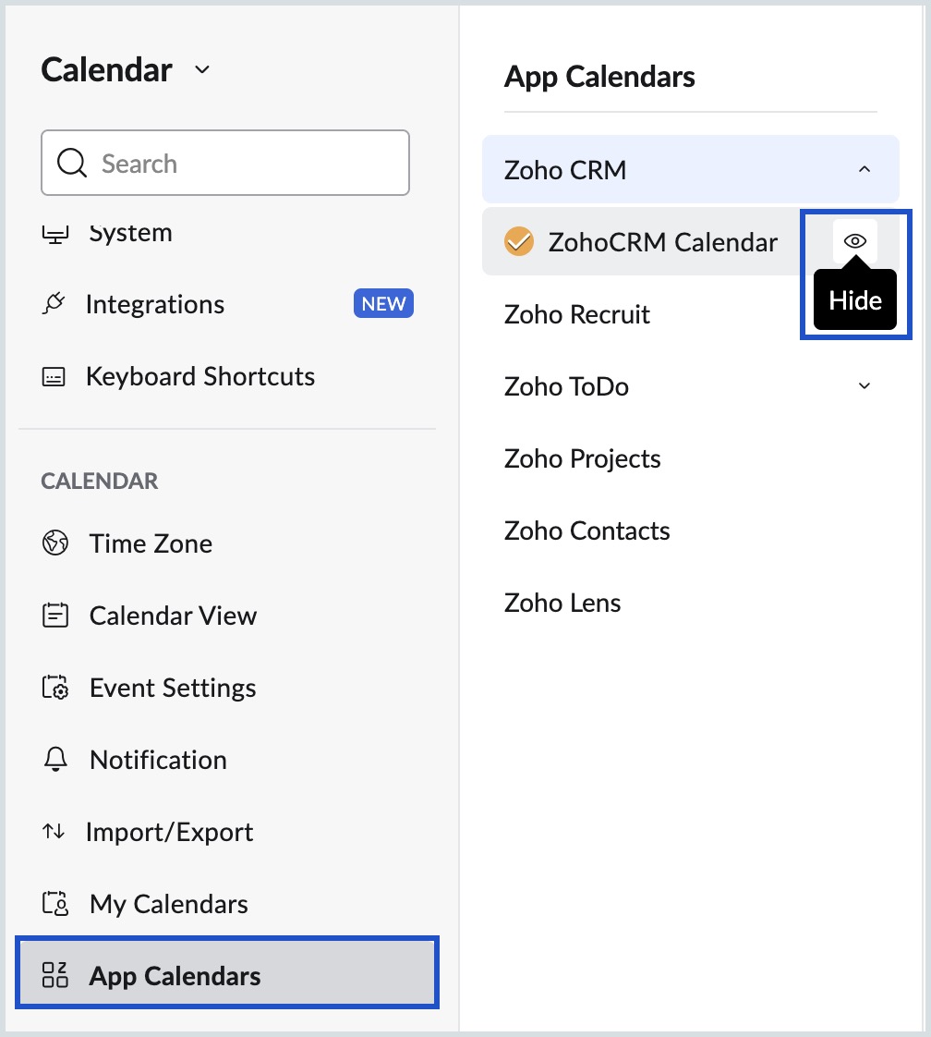931x1037 pixels.
Task: Expand the Zoho ToDo section
Action: point(864,386)
